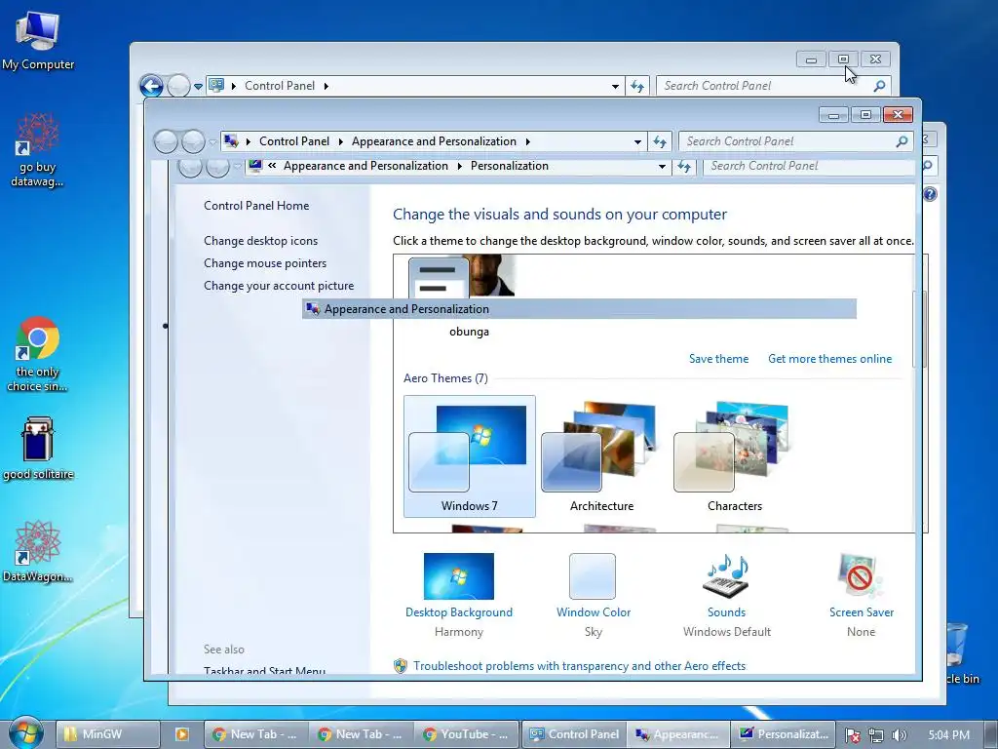998x749 pixels.
Task: Open recent pages arrow in rear Control Panel window
Action: [199, 86]
